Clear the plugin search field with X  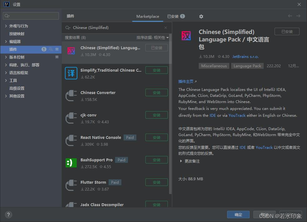click(x=166, y=27)
